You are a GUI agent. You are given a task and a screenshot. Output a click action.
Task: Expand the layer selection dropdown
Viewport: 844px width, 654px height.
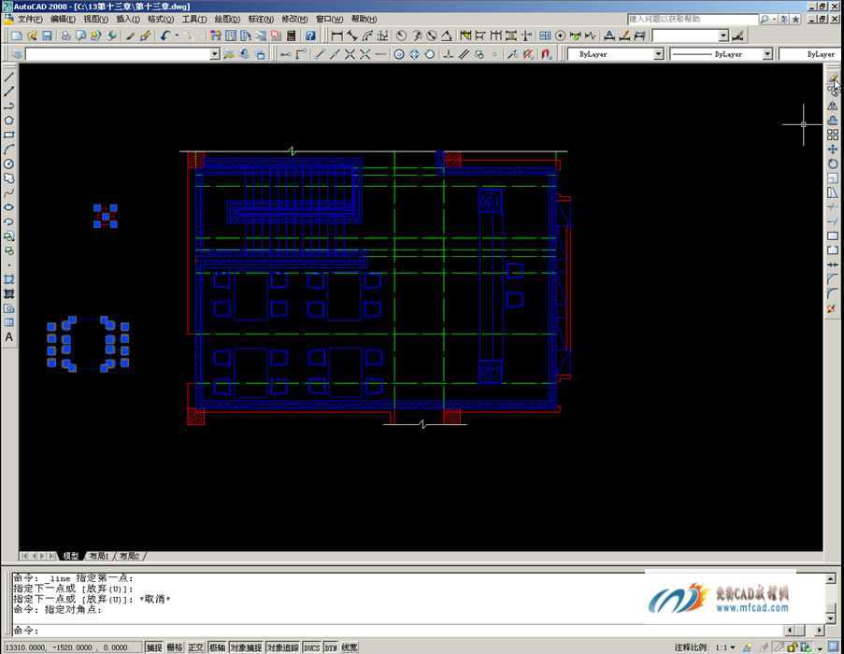(x=214, y=54)
